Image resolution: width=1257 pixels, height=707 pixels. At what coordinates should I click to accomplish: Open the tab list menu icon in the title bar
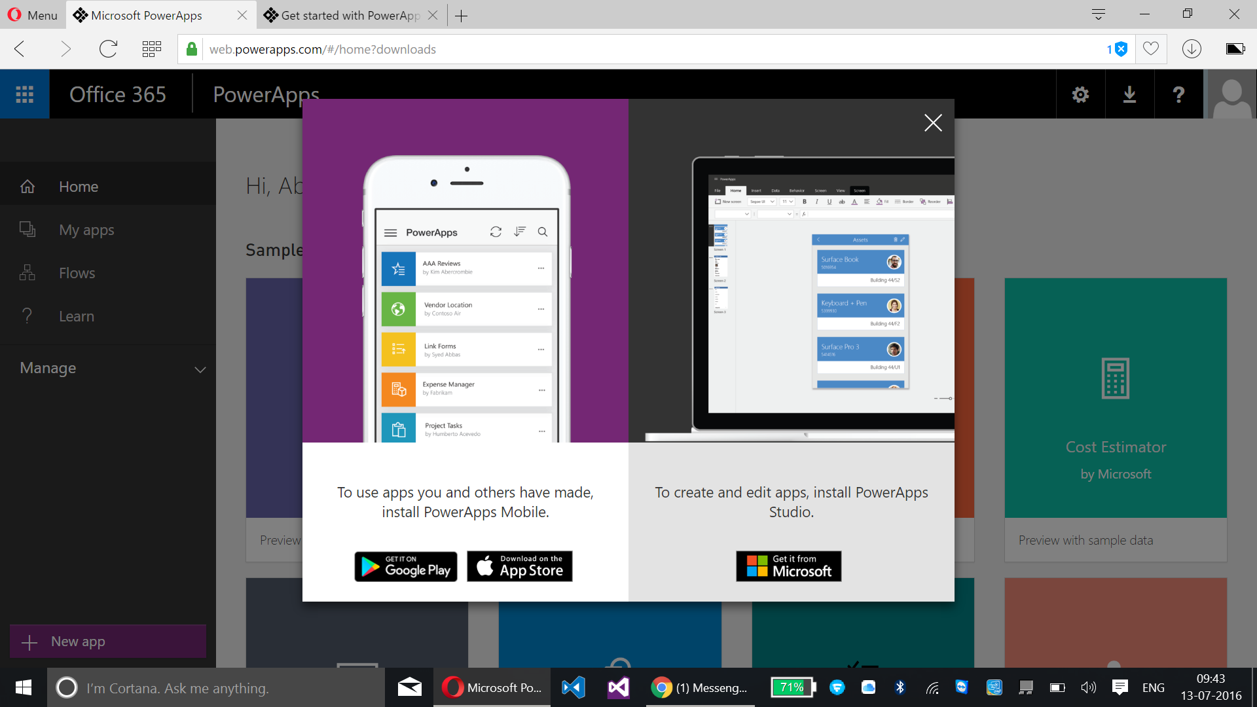click(1099, 14)
